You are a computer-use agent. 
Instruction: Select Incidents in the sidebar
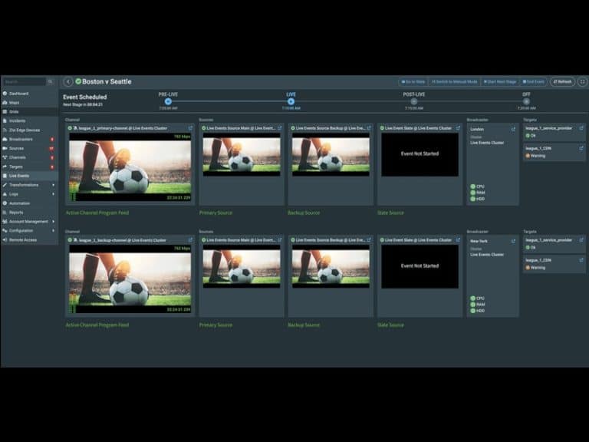tap(18, 120)
